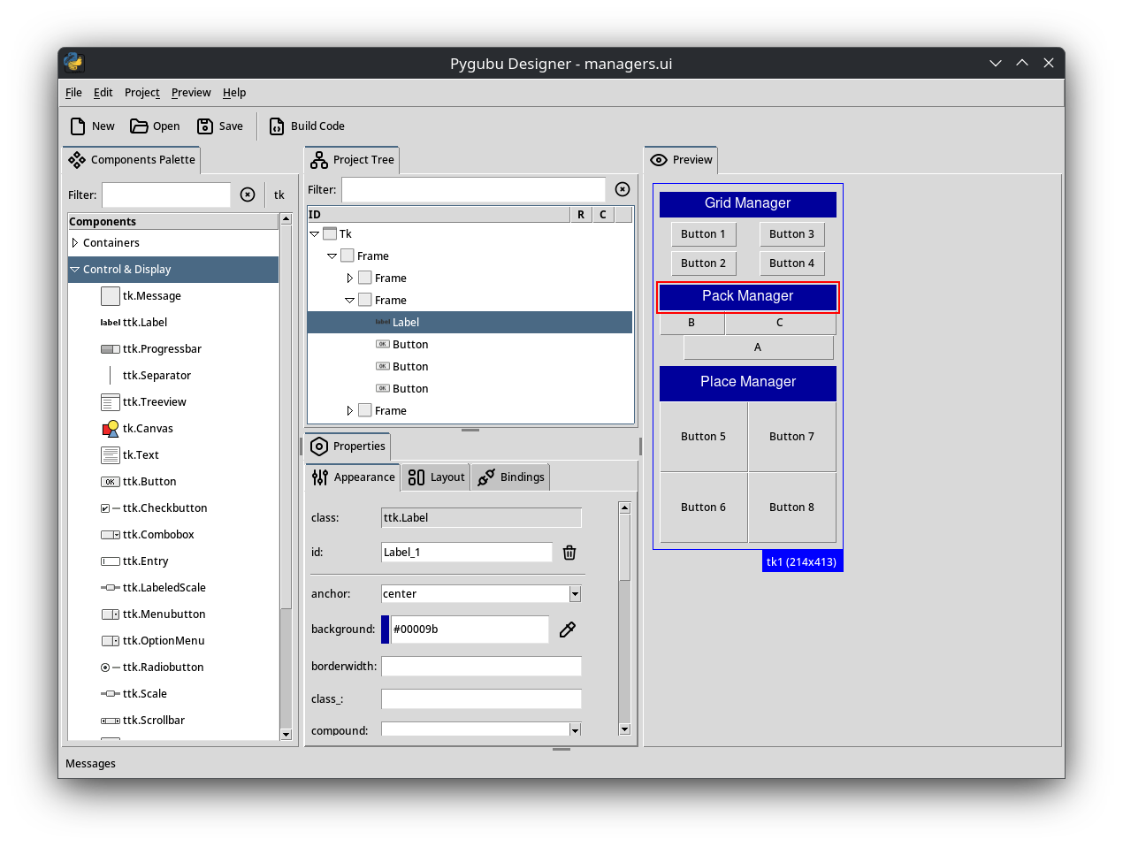Select ttk.Label palette icon
1123x847 pixels.
[111, 323]
